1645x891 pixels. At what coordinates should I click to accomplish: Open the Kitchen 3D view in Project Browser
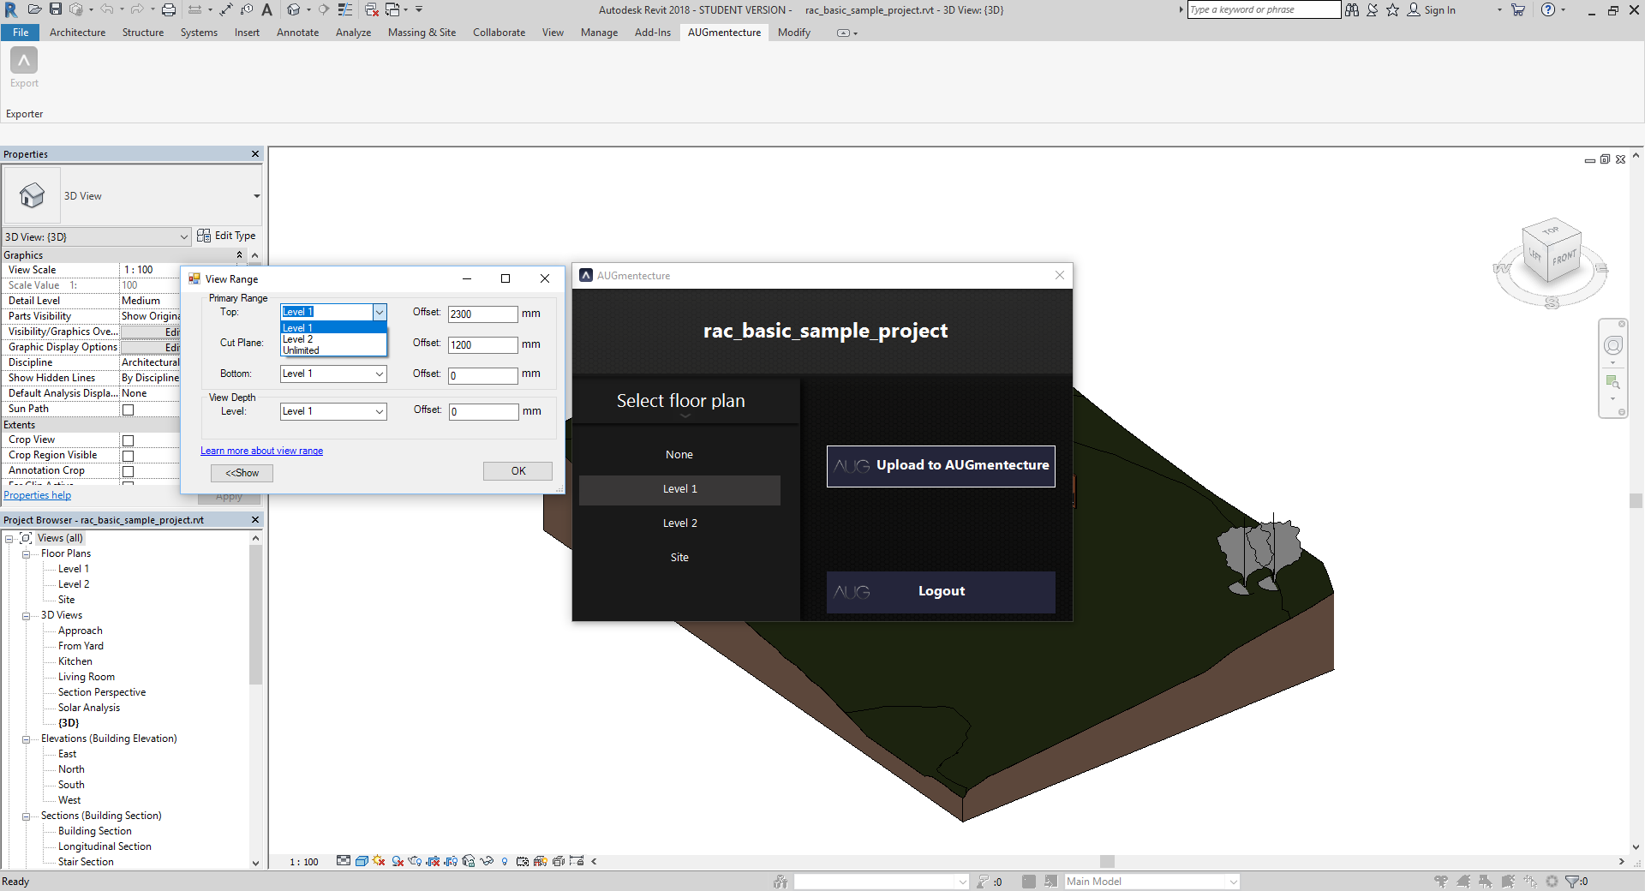click(x=75, y=661)
